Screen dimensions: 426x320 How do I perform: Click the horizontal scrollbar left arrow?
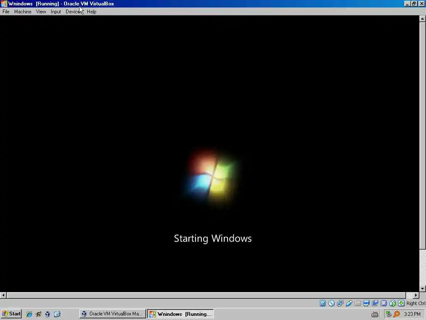point(3,295)
